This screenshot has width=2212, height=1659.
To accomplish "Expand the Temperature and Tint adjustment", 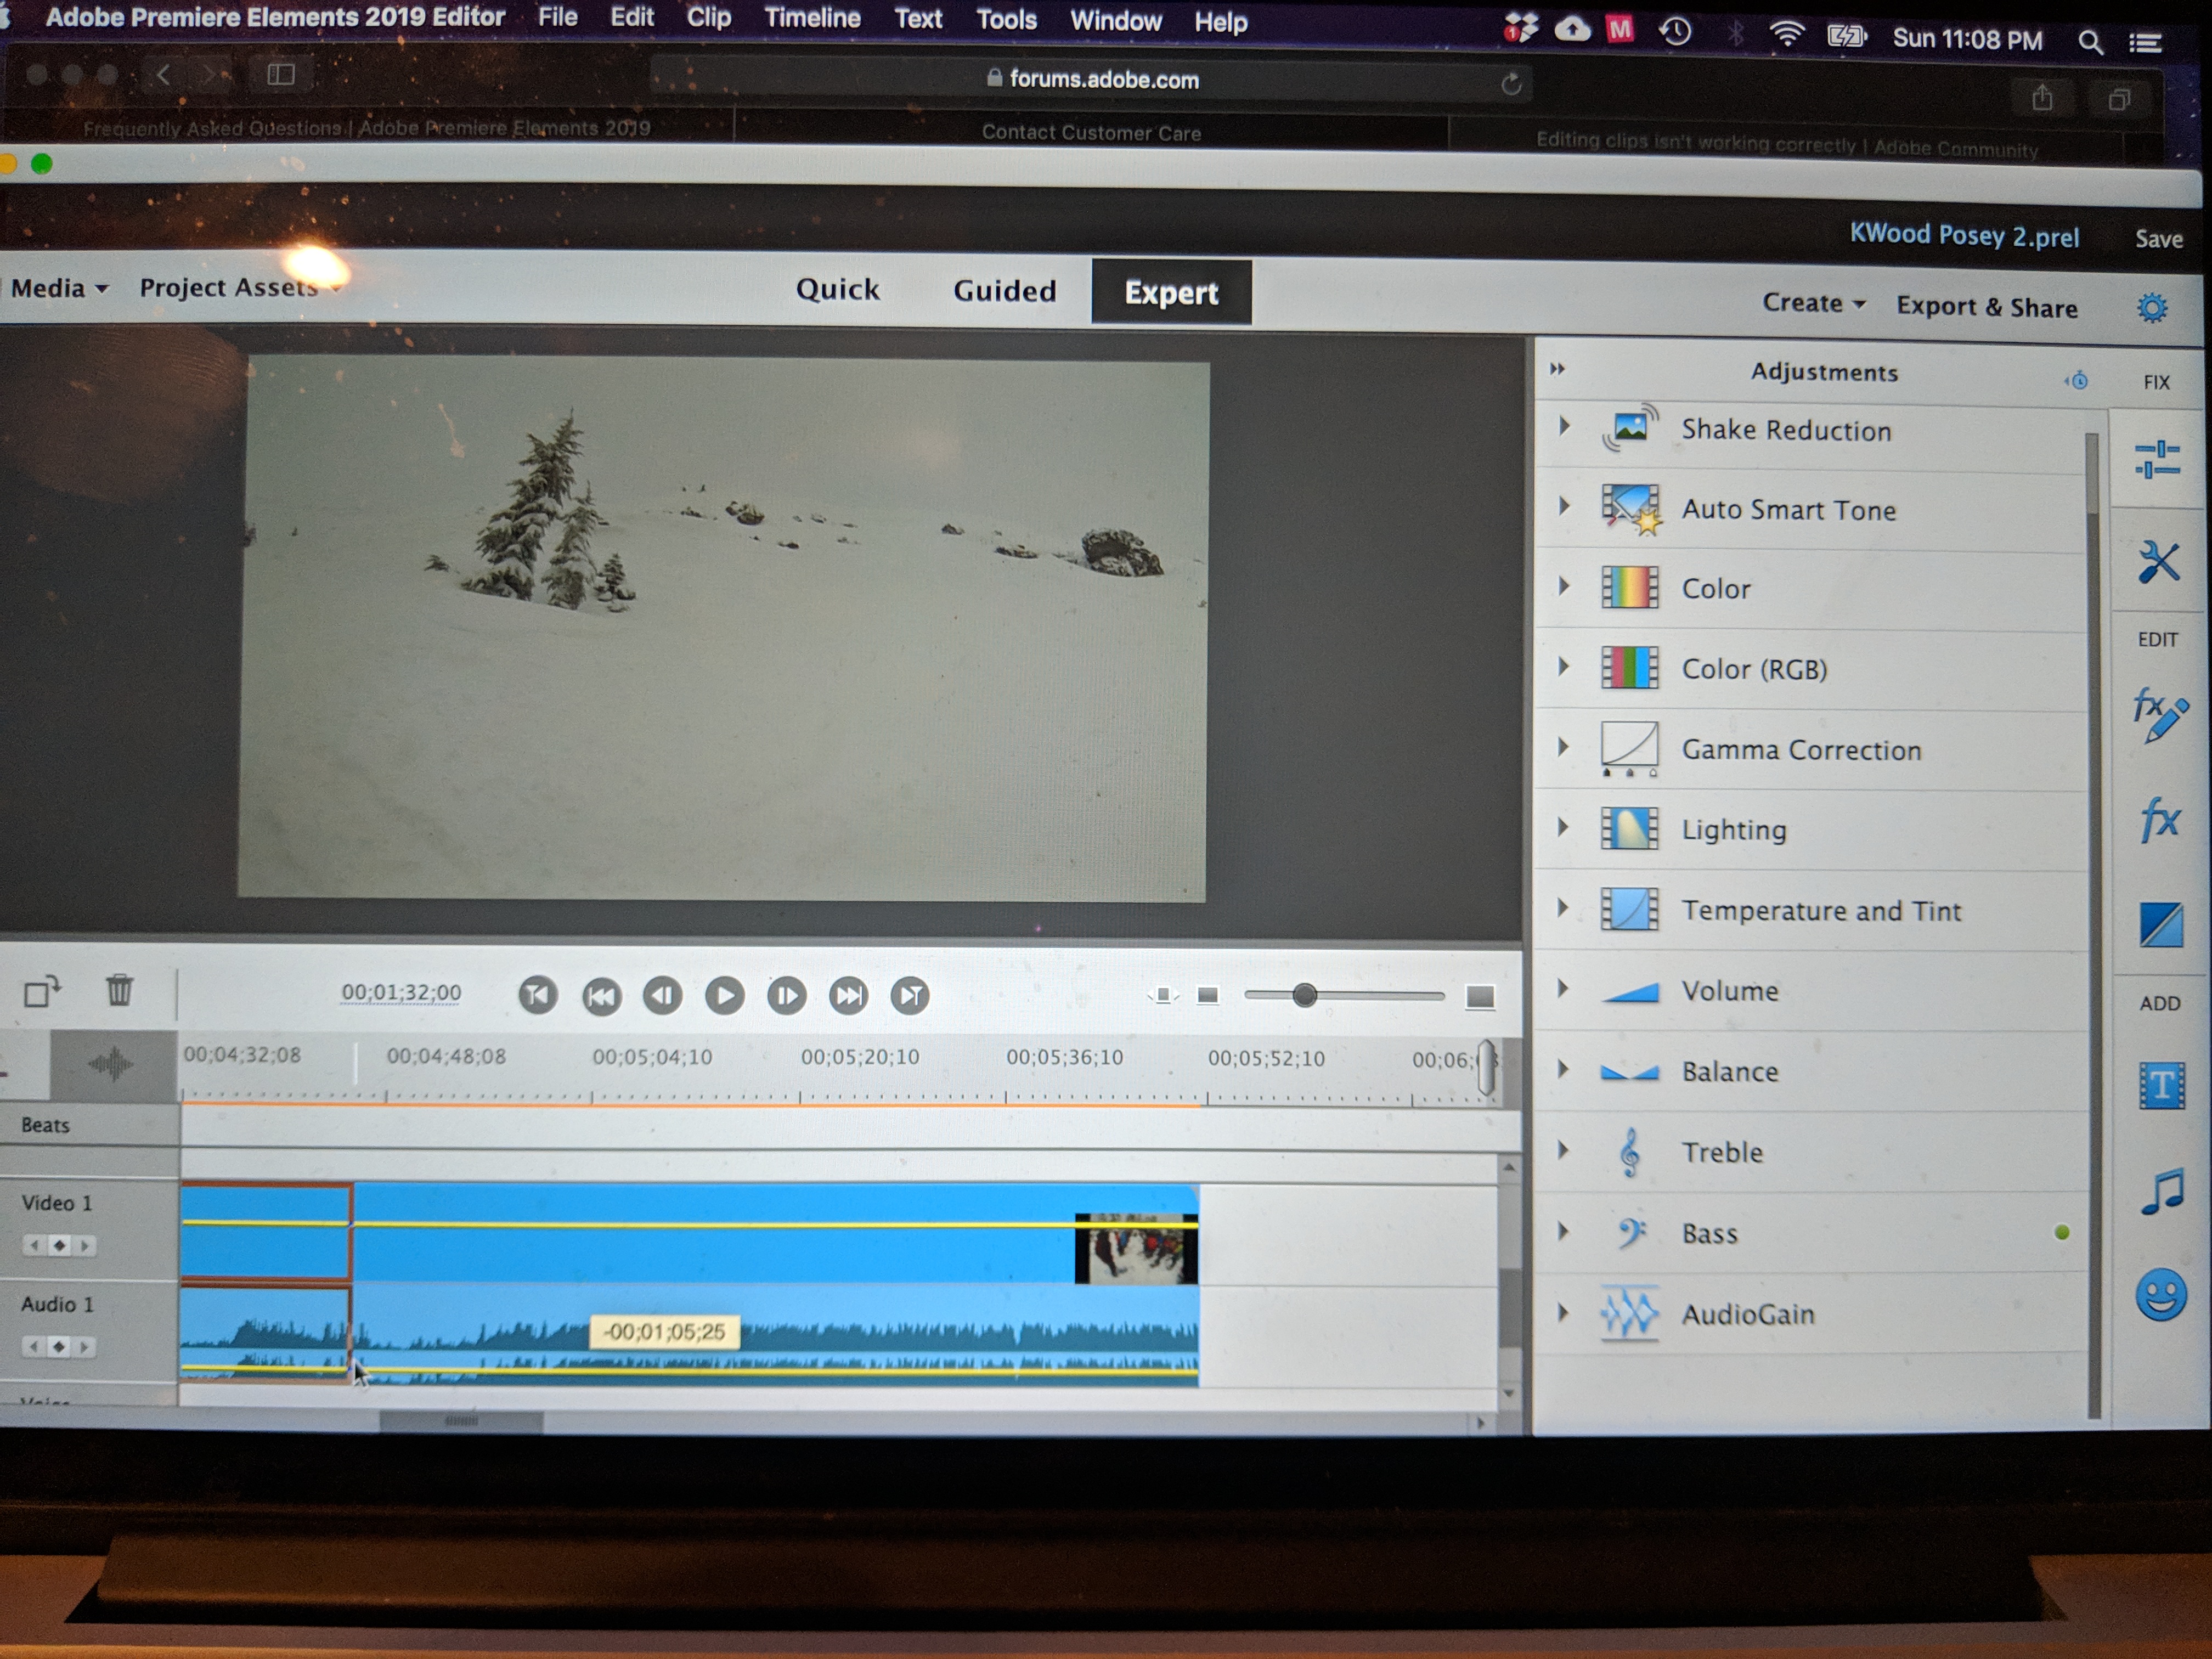I will pos(1564,908).
